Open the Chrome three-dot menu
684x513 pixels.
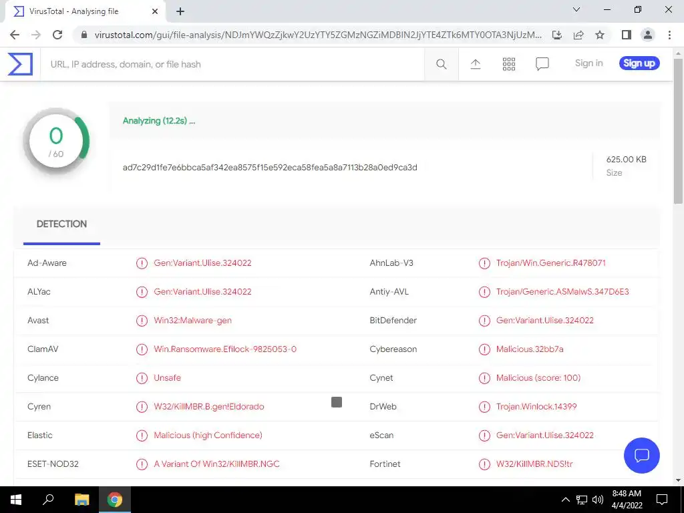tap(669, 35)
